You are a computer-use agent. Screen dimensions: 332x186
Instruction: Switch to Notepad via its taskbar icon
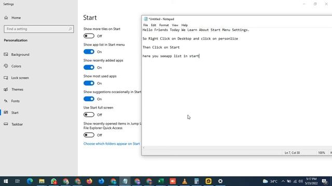click(x=125, y=181)
